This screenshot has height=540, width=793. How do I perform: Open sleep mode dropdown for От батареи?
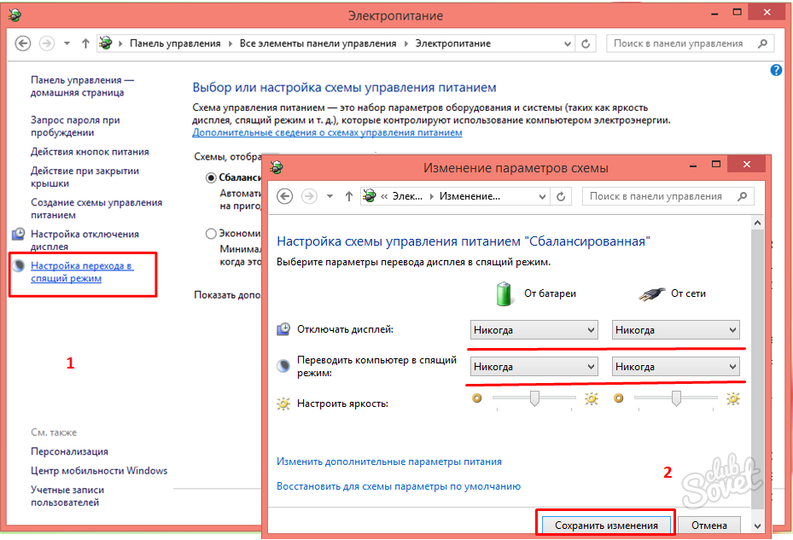point(534,367)
